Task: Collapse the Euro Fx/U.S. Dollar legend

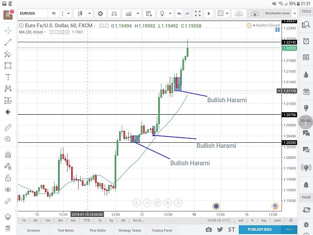Action: click(x=21, y=26)
